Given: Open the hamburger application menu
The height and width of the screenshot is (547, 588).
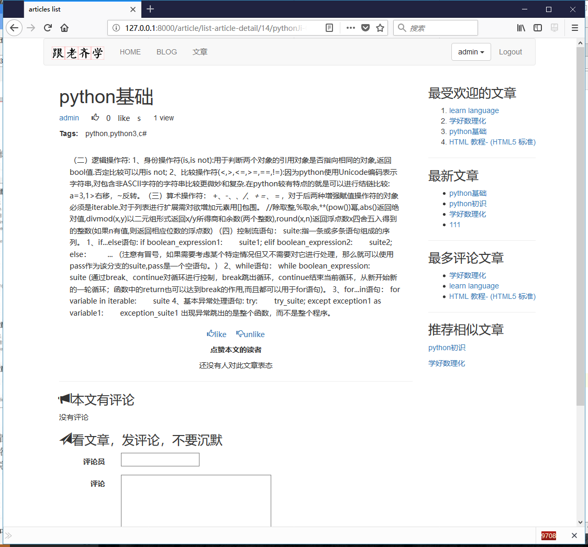Looking at the screenshot, I should 574,28.
